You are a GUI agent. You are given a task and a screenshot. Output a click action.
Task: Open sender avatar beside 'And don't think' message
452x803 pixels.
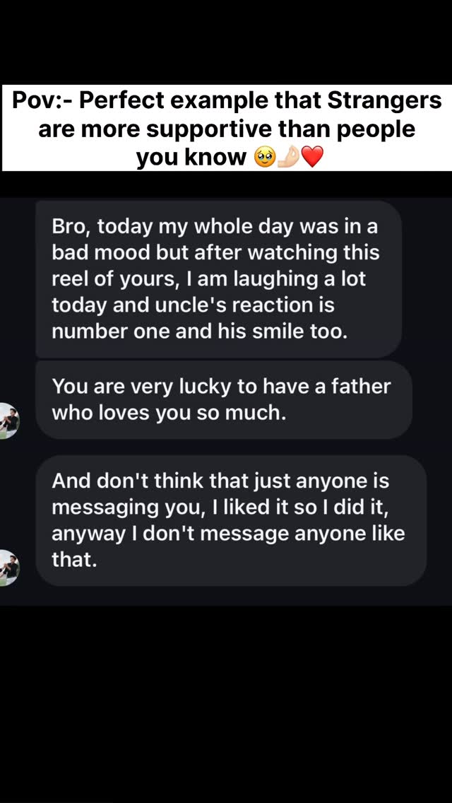point(8,568)
